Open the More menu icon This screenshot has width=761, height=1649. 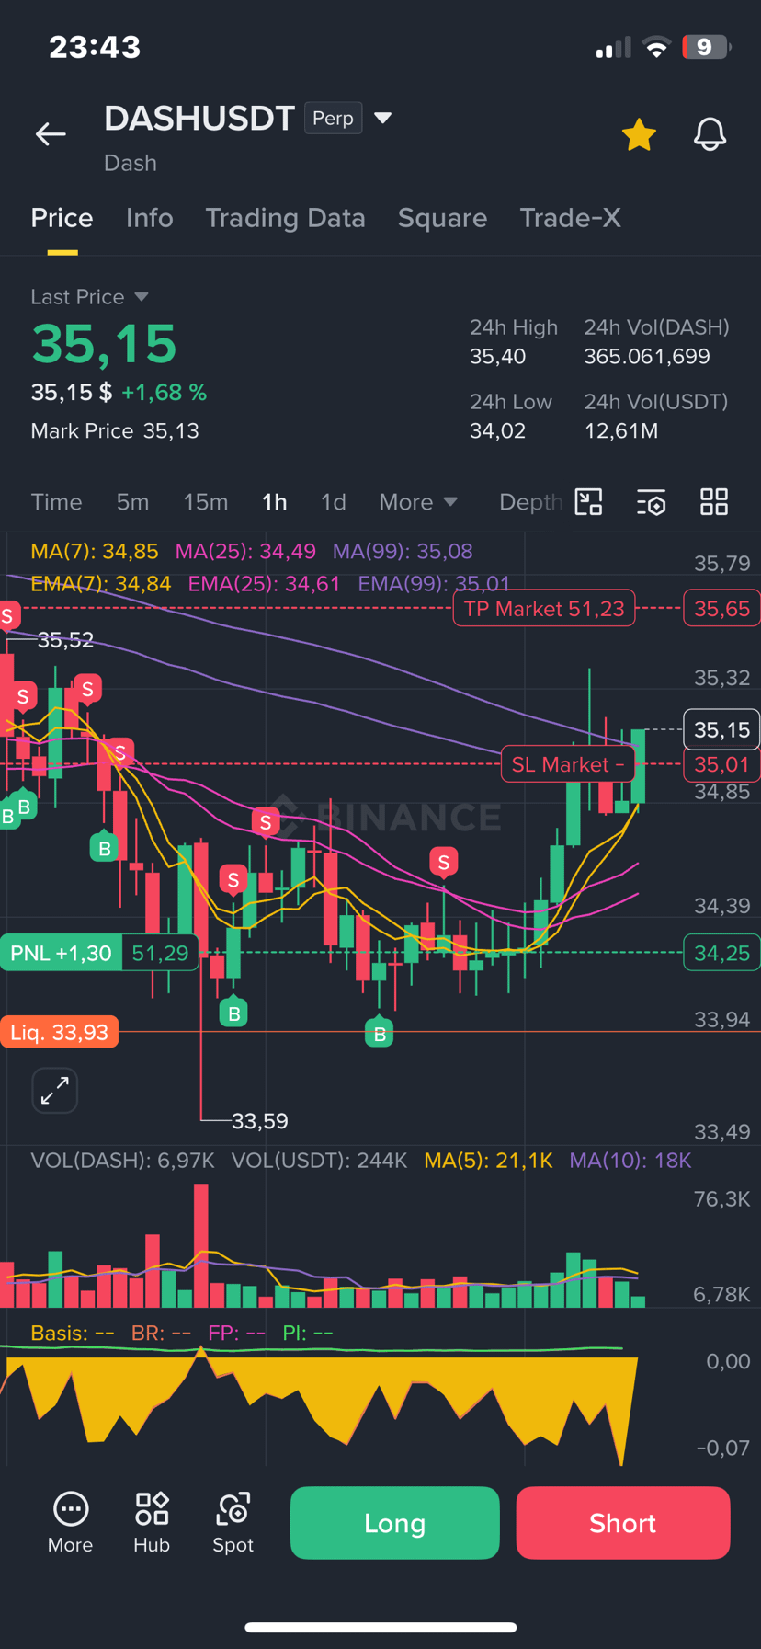70,1523
